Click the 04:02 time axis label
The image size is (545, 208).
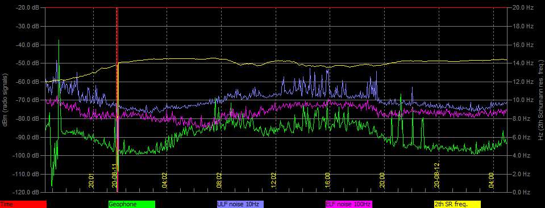click(x=164, y=181)
